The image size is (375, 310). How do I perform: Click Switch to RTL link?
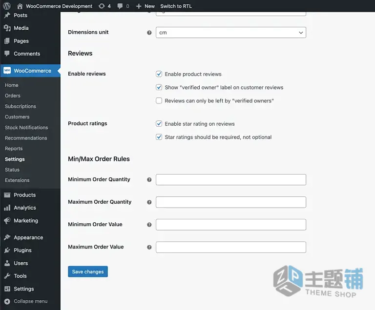(x=176, y=6)
